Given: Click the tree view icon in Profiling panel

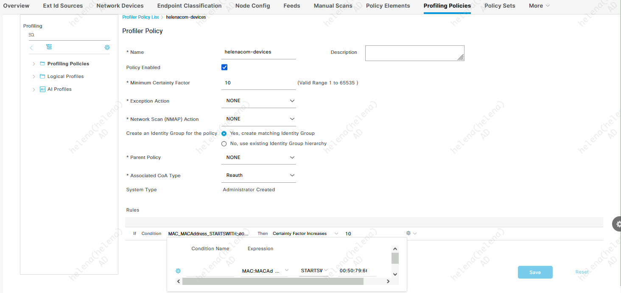Looking at the screenshot, I should click(49, 47).
